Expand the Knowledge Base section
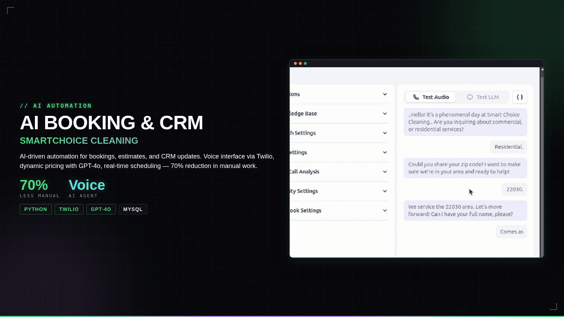The image size is (564, 317). 385,113
